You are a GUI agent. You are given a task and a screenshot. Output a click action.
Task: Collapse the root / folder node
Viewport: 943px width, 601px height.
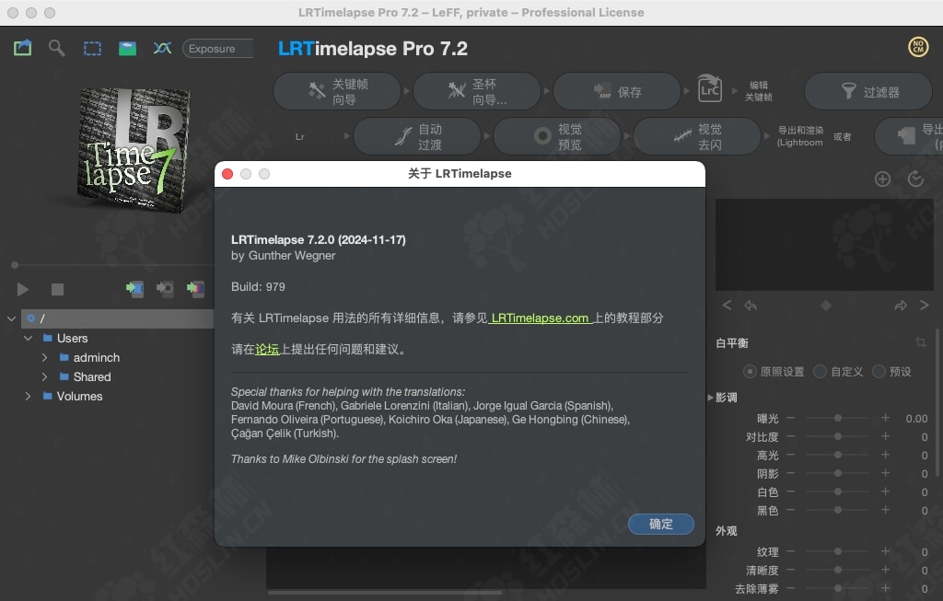coord(11,318)
